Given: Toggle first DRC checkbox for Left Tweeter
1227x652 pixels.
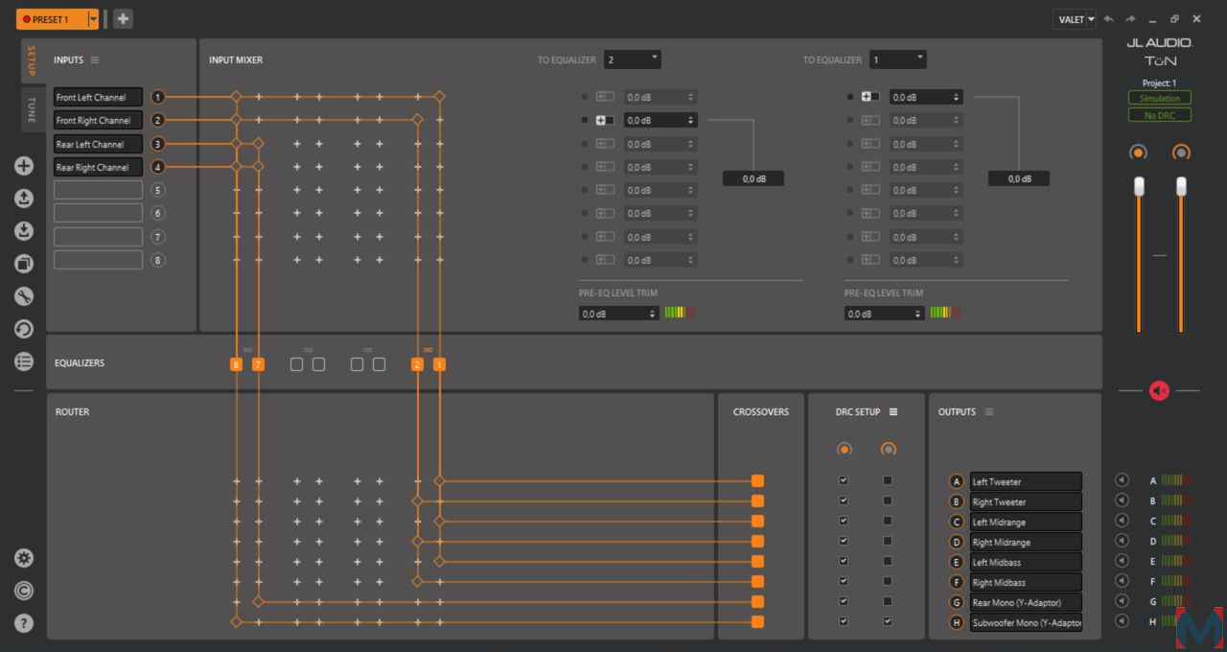Looking at the screenshot, I should tap(844, 480).
